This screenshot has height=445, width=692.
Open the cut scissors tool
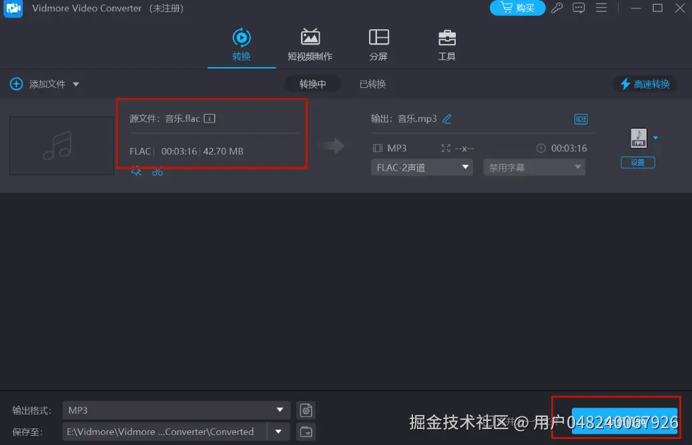click(x=157, y=173)
